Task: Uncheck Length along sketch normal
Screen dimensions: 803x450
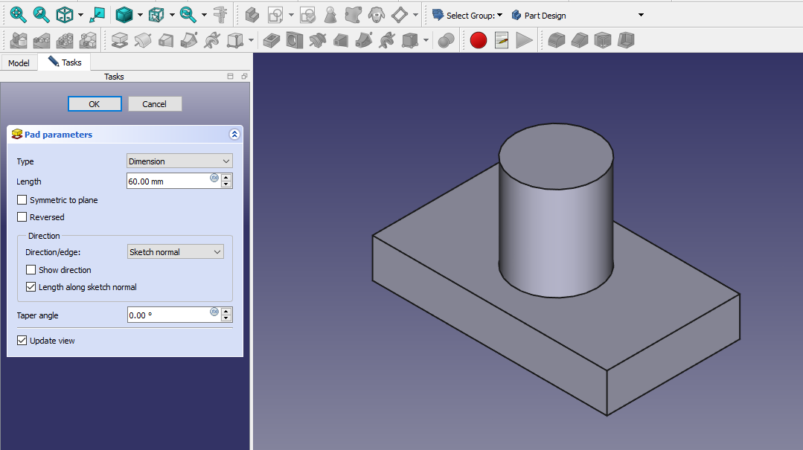Action: (x=31, y=287)
